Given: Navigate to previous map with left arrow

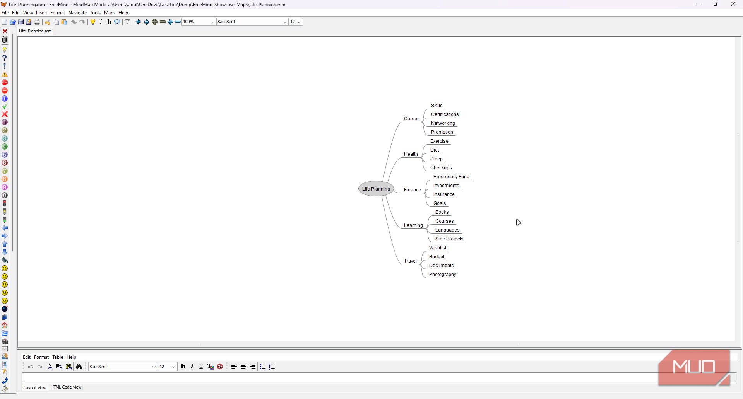Looking at the screenshot, I should 138,22.
